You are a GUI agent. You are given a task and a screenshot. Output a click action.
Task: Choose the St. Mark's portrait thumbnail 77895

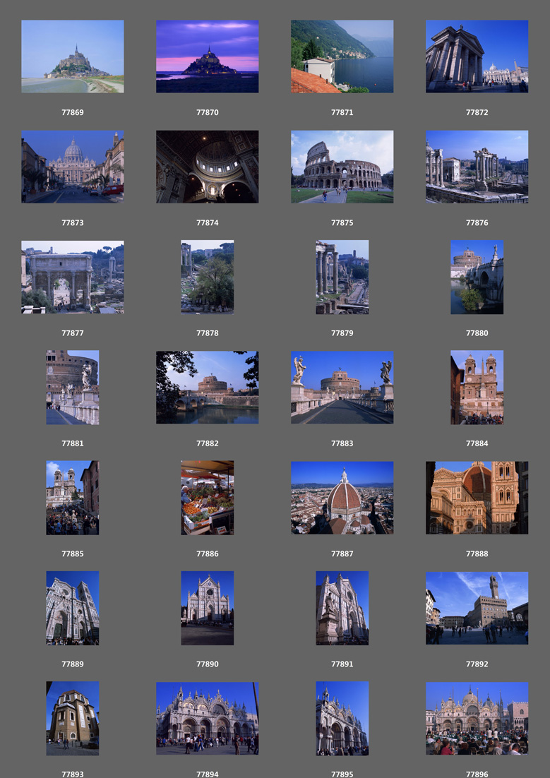342,719
